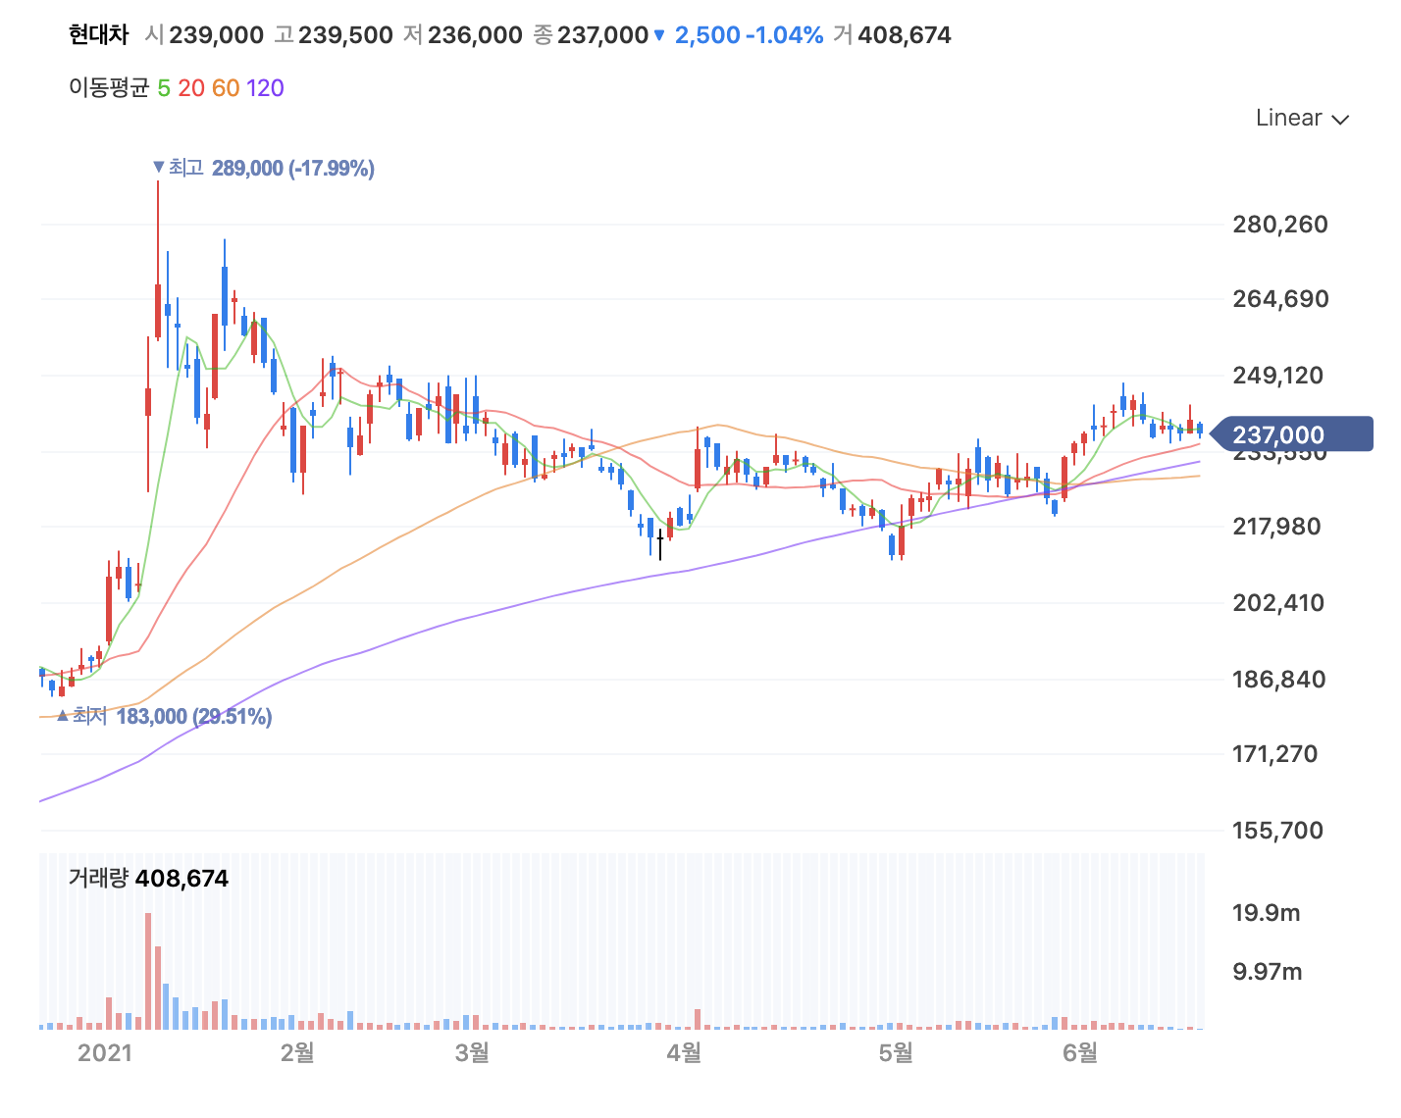Click the 9.97m volume axis label

[x=1268, y=972]
